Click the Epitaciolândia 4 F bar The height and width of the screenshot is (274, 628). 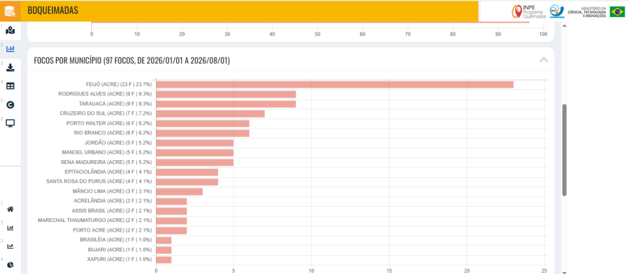point(187,172)
